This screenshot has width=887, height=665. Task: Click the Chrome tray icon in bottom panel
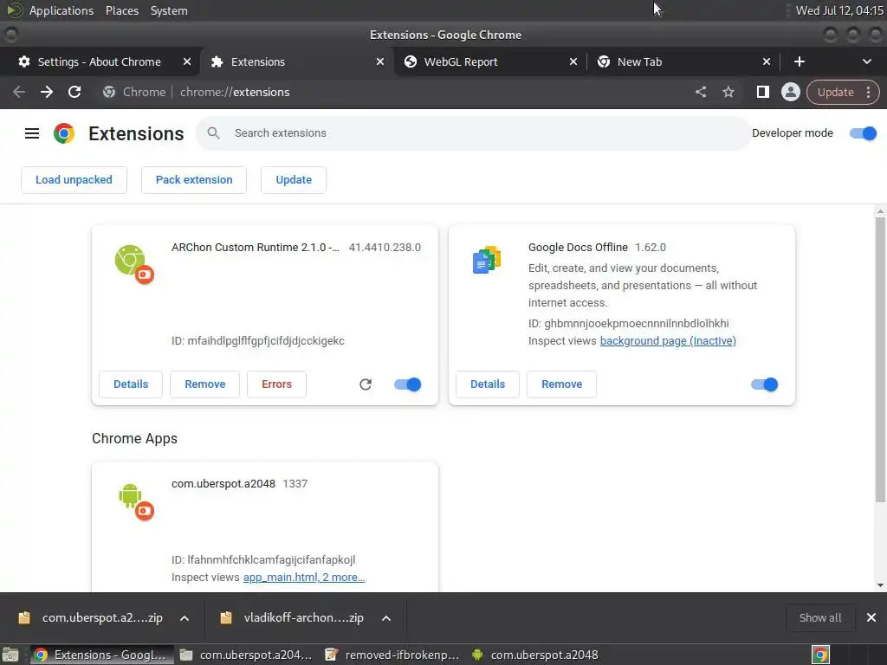[x=820, y=655]
